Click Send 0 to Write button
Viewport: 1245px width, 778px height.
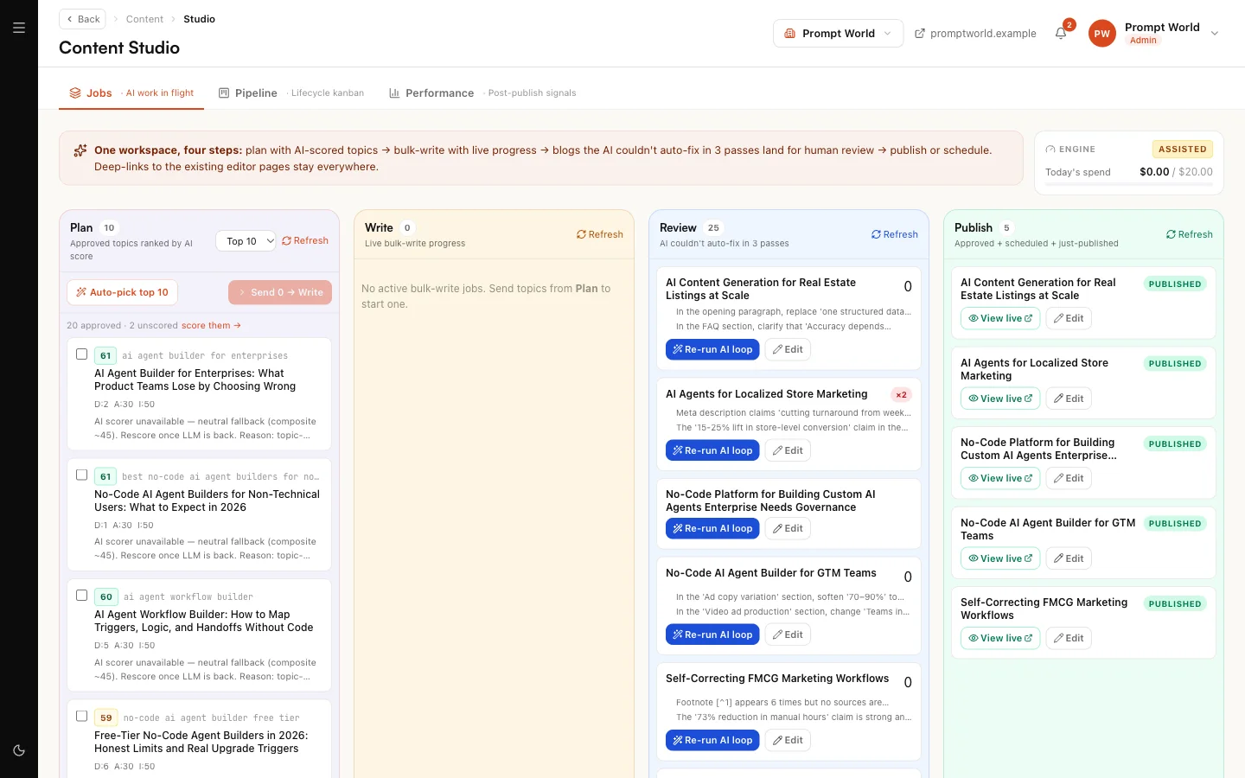tap(280, 292)
